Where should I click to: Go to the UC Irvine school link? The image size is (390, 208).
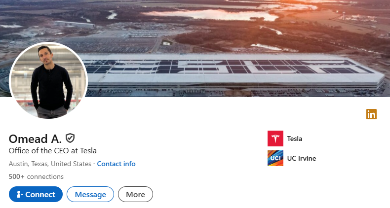[301, 158]
